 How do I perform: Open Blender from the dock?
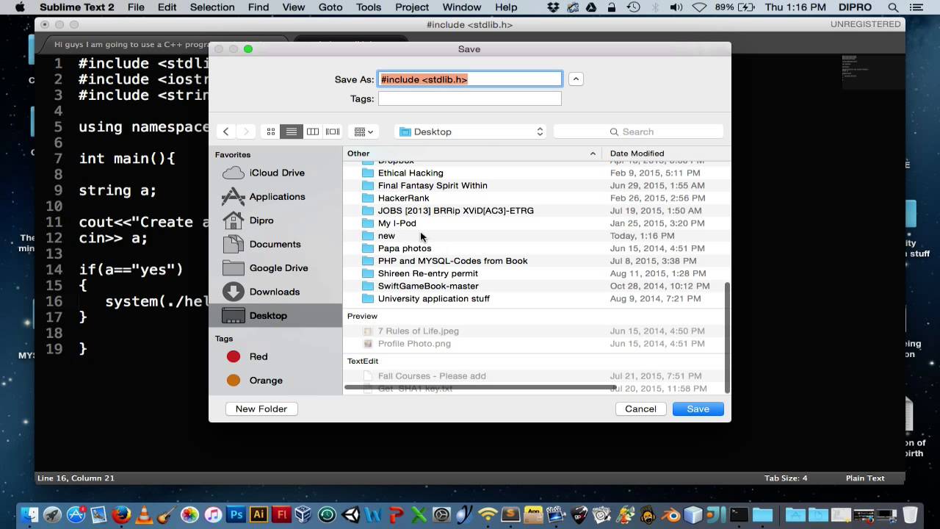coord(671,514)
